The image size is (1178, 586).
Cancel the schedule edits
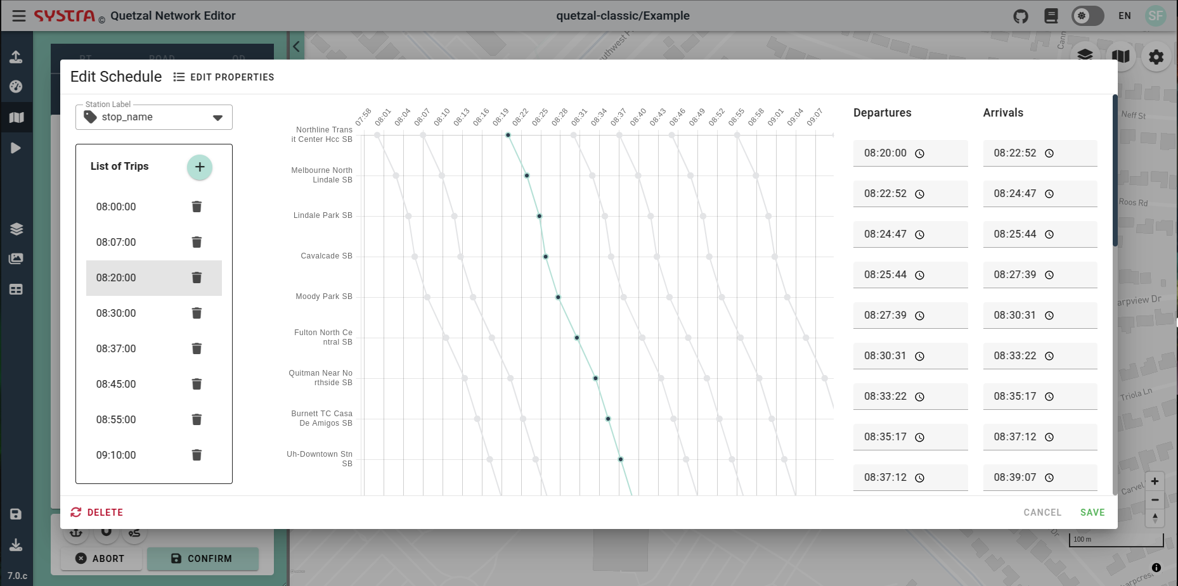click(1042, 513)
